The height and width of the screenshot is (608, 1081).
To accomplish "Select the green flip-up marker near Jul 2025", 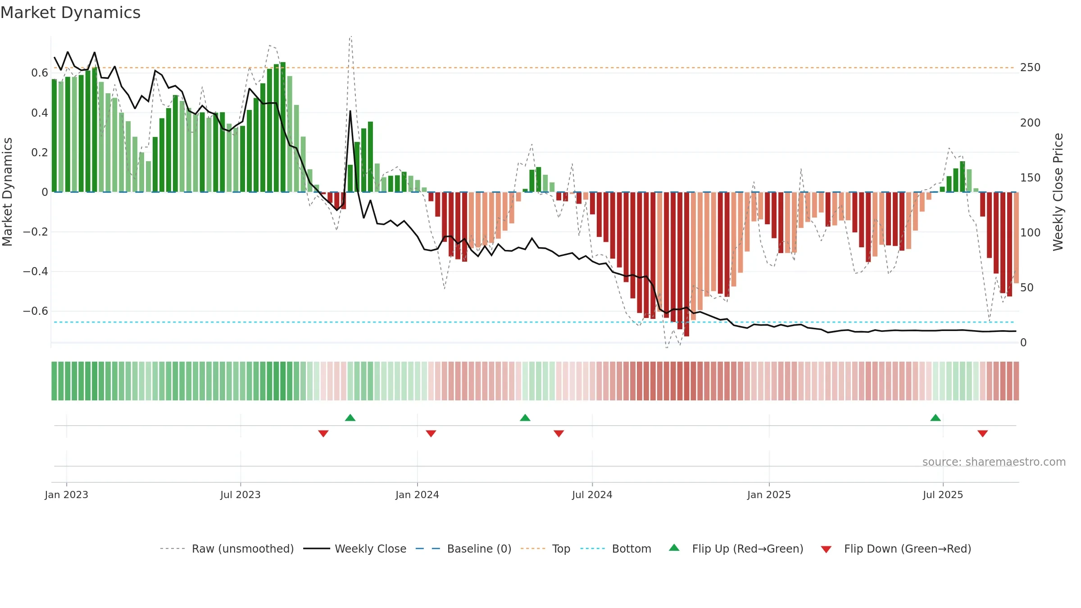I will tap(936, 417).
